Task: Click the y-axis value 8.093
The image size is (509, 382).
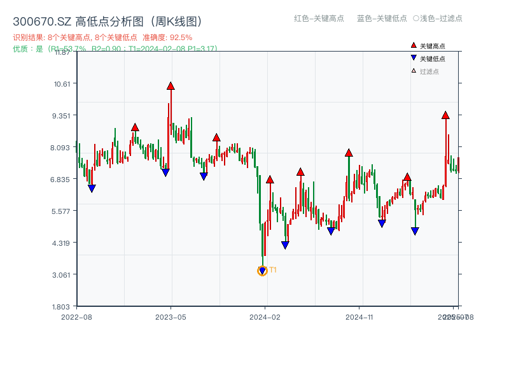Action: point(60,148)
